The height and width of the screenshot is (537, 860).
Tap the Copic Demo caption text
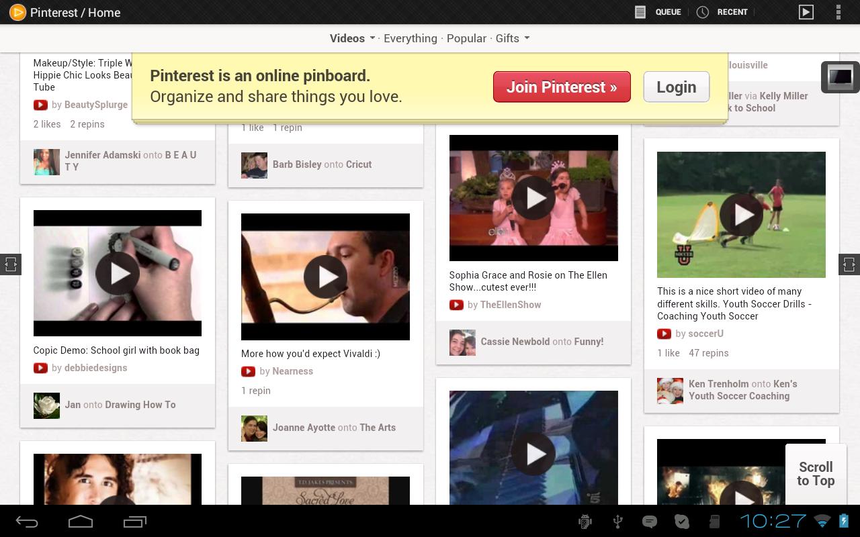[116, 350]
